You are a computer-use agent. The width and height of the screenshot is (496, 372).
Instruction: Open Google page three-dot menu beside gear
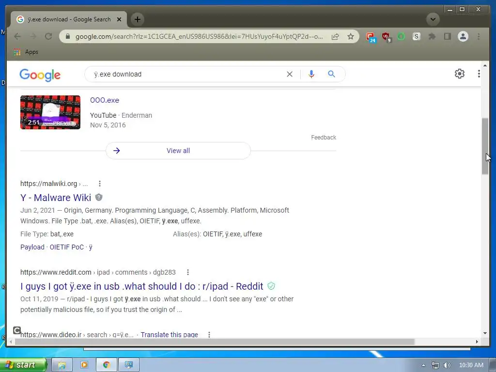pyautogui.click(x=479, y=74)
